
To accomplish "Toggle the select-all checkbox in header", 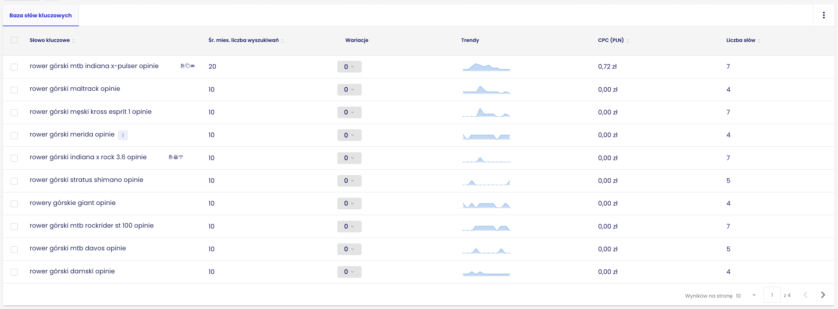I will coord(14,40).
